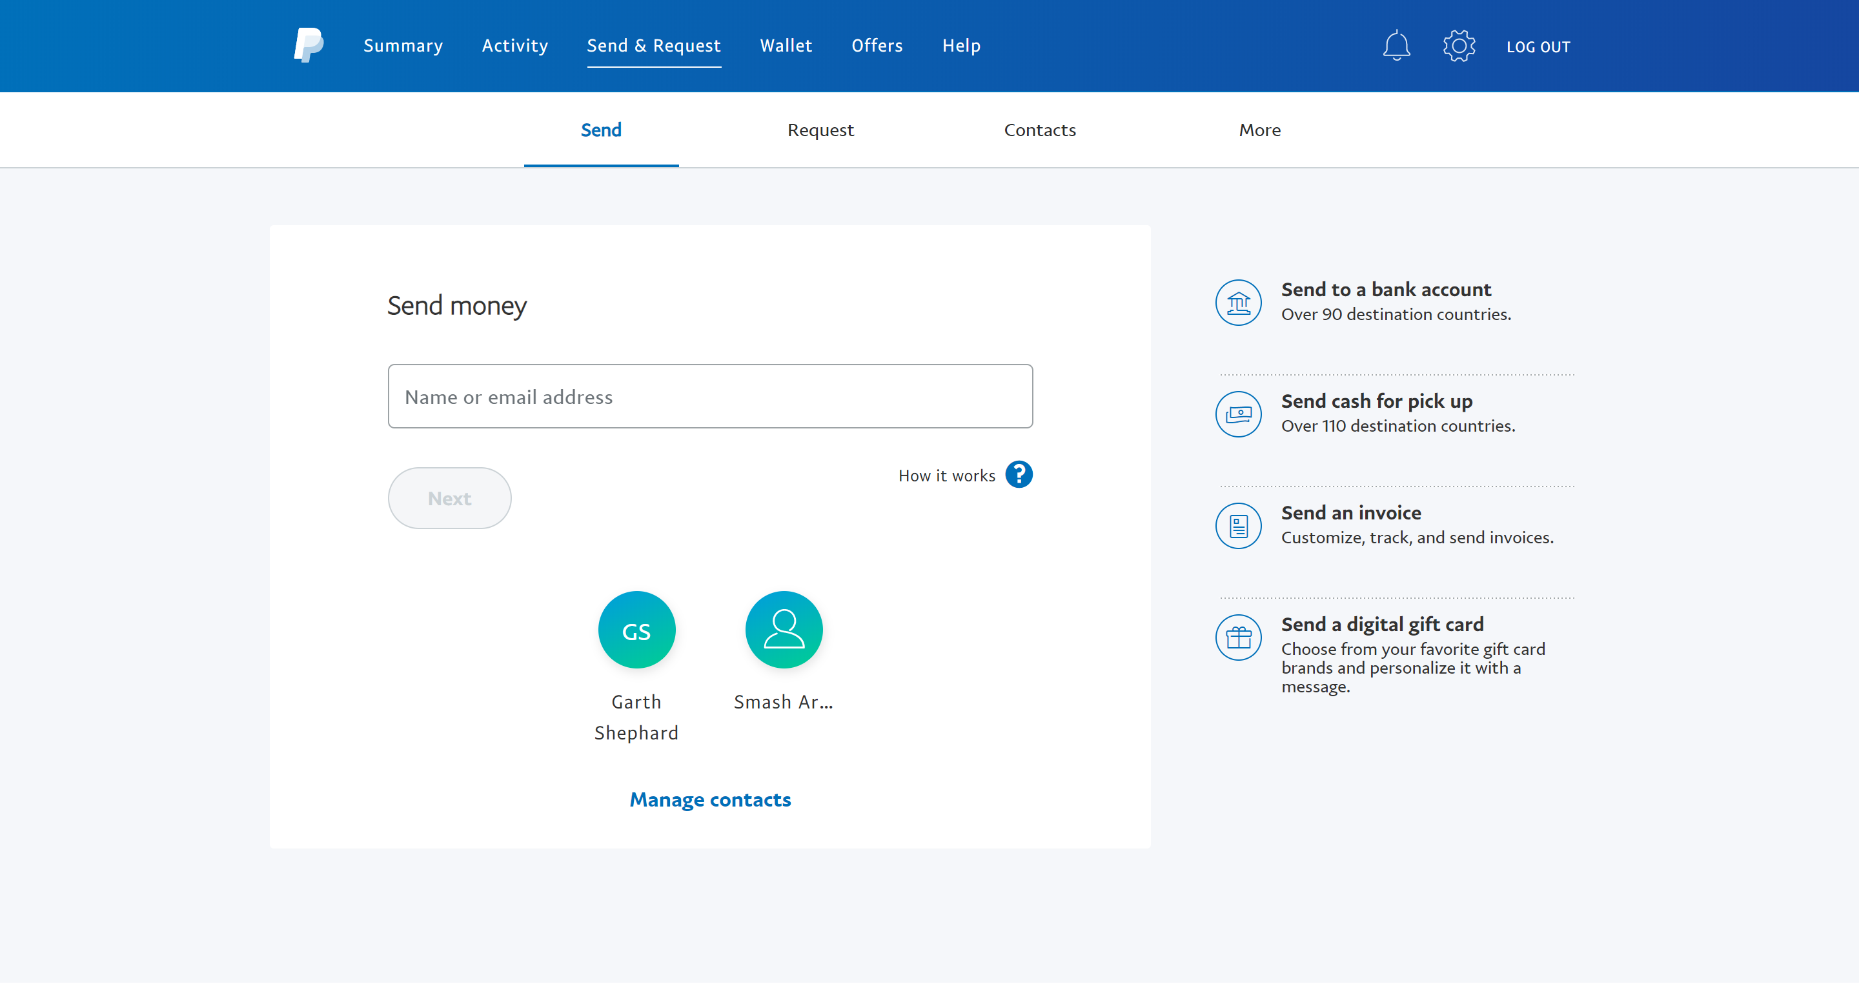The image size is (1859, 984).
Task: Click the Next button
Action: click(450, 499)
